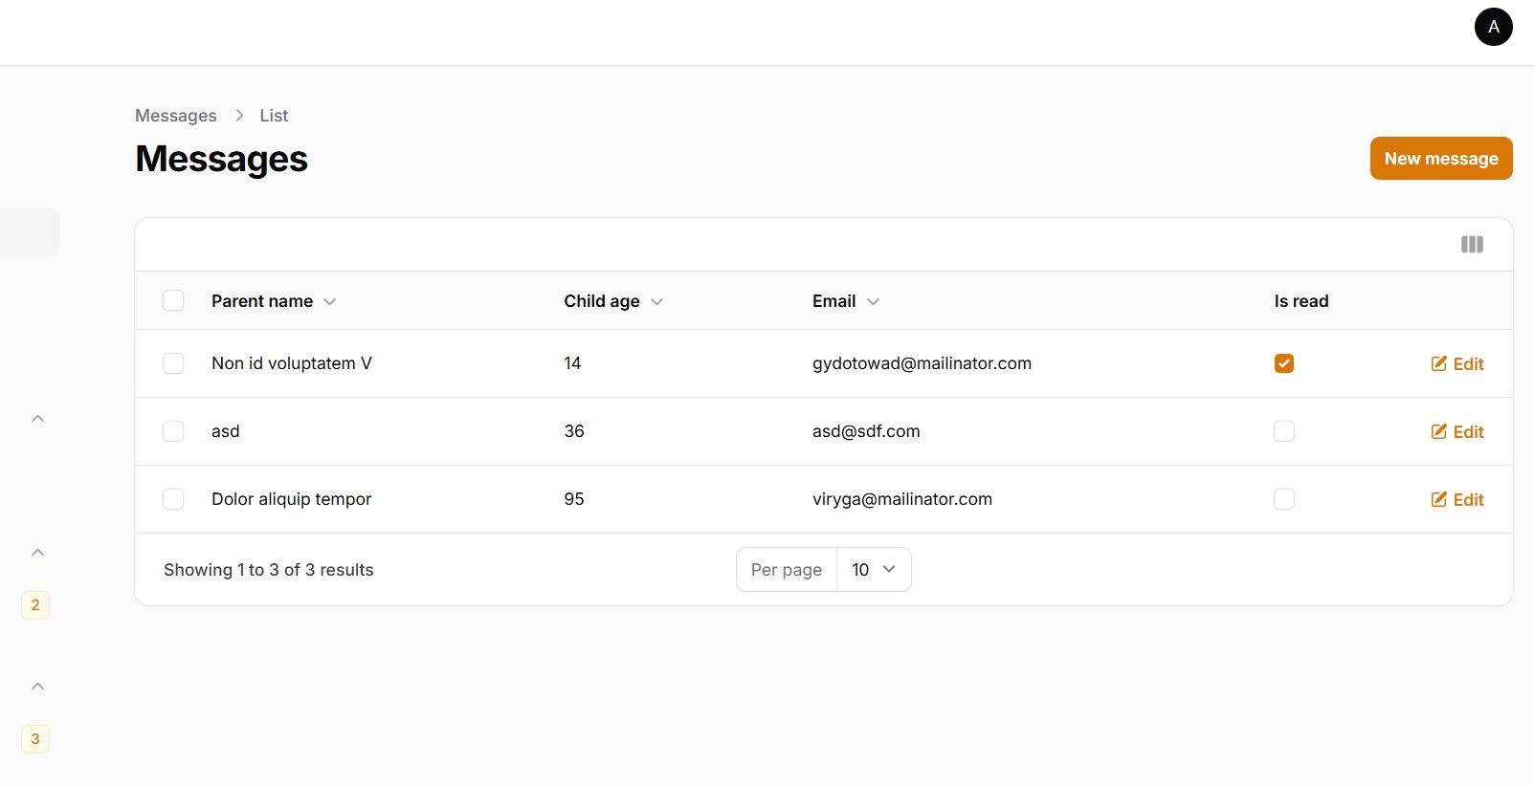The height and width of the screenshot is (786, 1534).
Task: Click sidebar badge showing number 3
Action: click(x=35, y=739)
